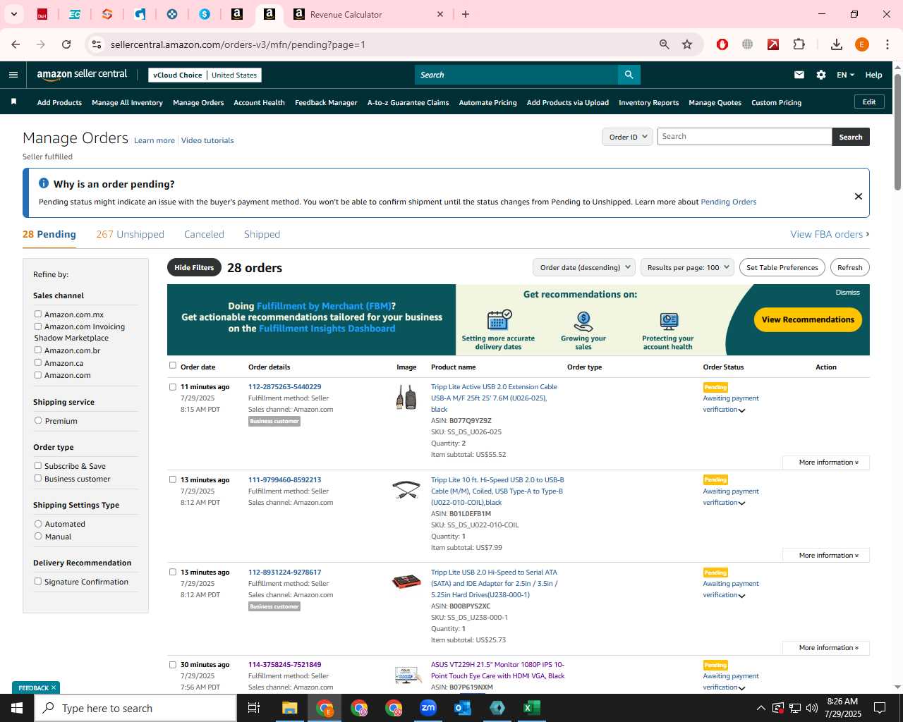Tick the select-all orders header checkbox
Viewport: 903px width, 722px height.
tap(173, 365)
